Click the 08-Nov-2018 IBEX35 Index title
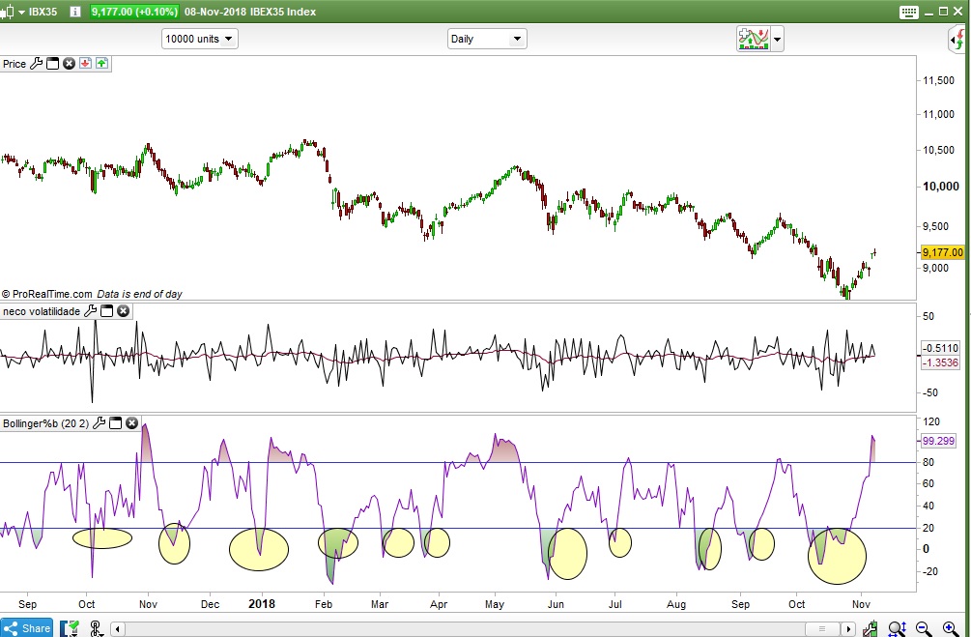 (x=249, y=12)
